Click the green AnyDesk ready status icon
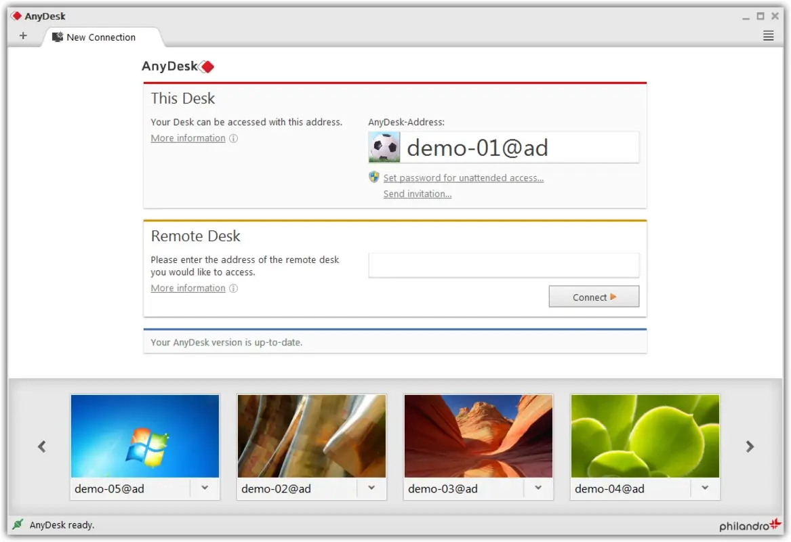This screenshot has height=542, width=791. tap(17, 524)
